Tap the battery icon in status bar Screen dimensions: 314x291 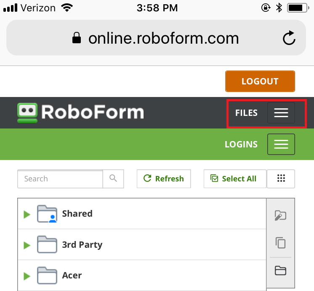coord(298,8)
